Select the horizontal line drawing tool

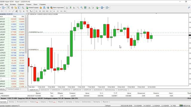coord(10,11)
